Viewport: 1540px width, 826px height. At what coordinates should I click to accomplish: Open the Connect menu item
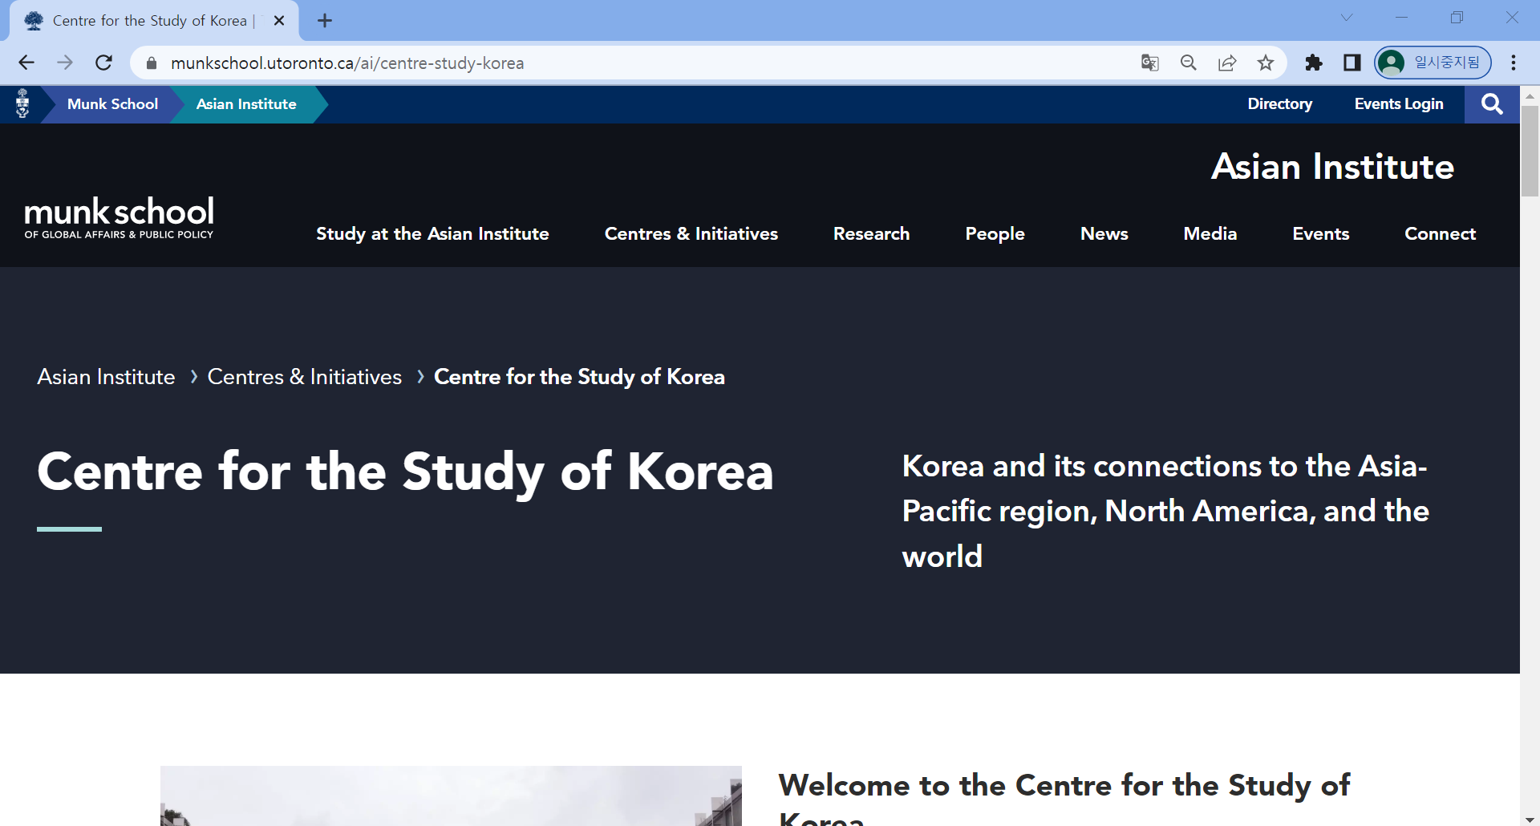[1440, 234]
